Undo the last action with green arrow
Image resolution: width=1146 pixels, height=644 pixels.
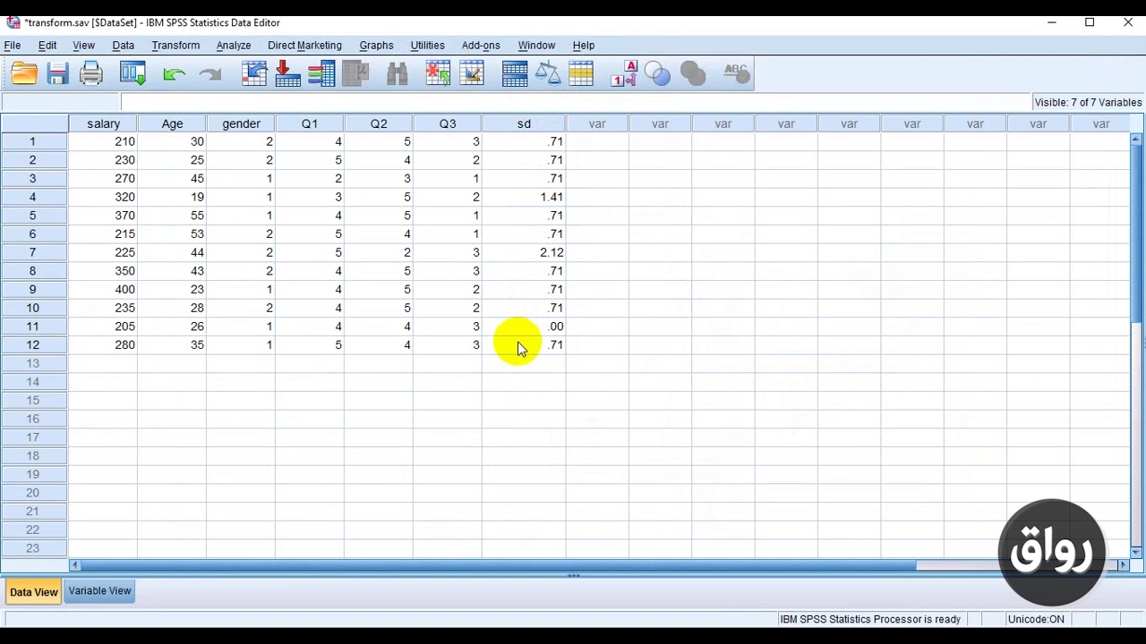pos(174,74)
